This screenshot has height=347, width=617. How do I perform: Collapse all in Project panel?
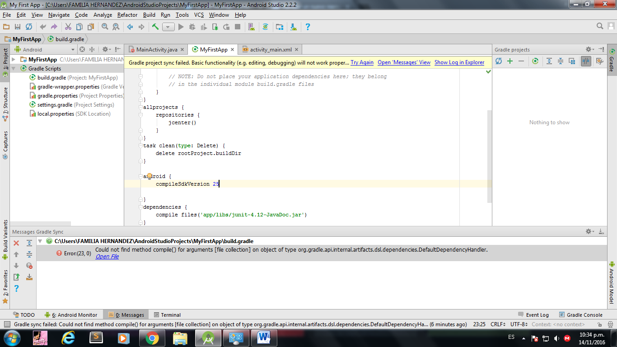point(92,50)
